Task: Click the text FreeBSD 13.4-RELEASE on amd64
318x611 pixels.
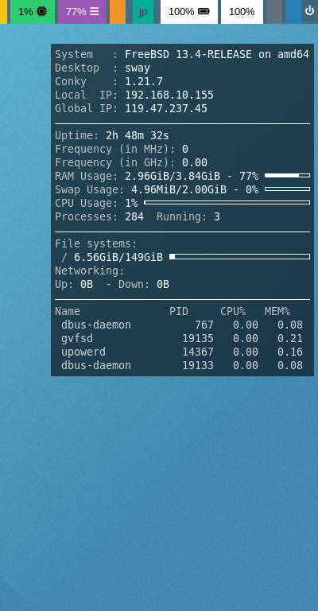Action: point(217,55)
